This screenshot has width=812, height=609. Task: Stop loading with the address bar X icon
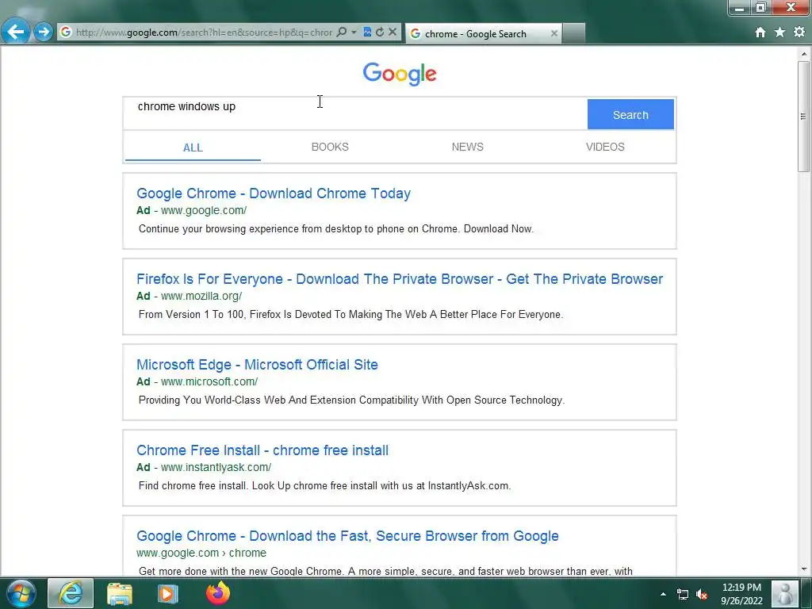coord(393,32)
